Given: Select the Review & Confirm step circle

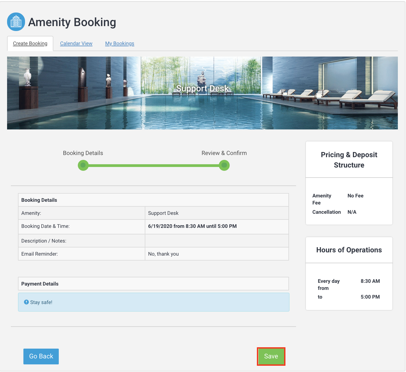Looking at the screenshot, I should click(224, 165).
